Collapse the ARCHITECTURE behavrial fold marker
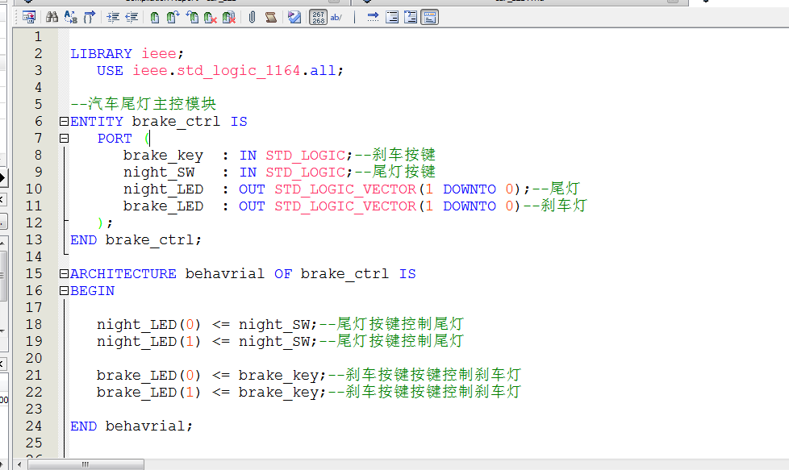The width and height of the screenshot is (789, 470). click(64, 274)
